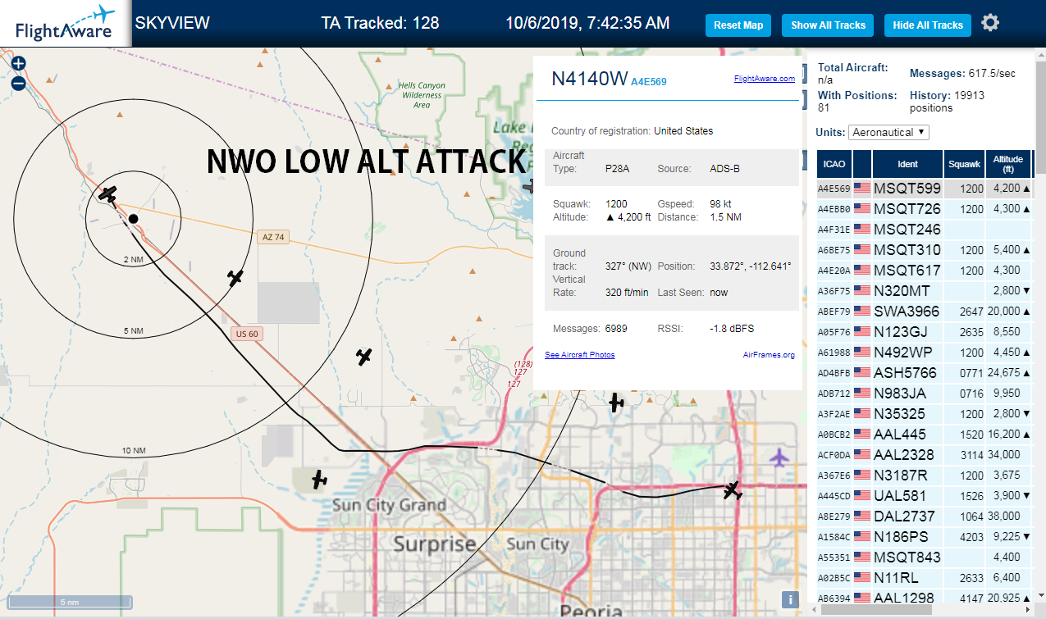
Task: Click the AZ 74 road label
Action: coord(273,237)
